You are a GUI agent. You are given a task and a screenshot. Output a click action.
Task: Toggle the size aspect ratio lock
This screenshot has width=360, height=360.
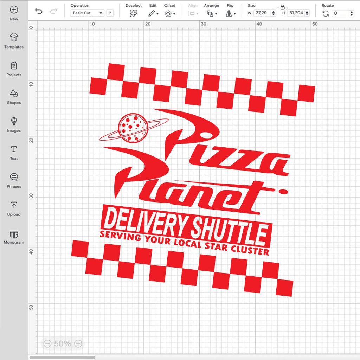click(282, 7)
